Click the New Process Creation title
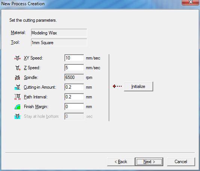The image size is (200, 171). [23, 4]
